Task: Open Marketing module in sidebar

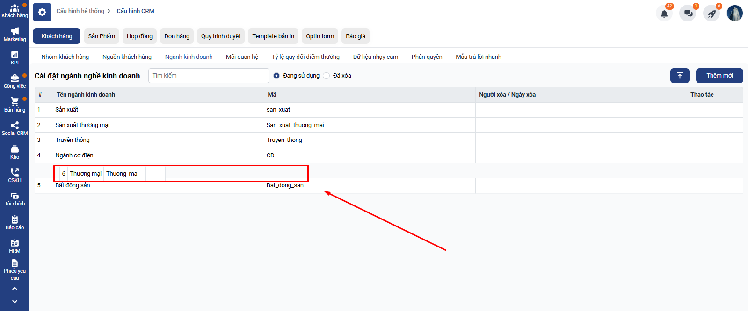Action: point(15,35)
